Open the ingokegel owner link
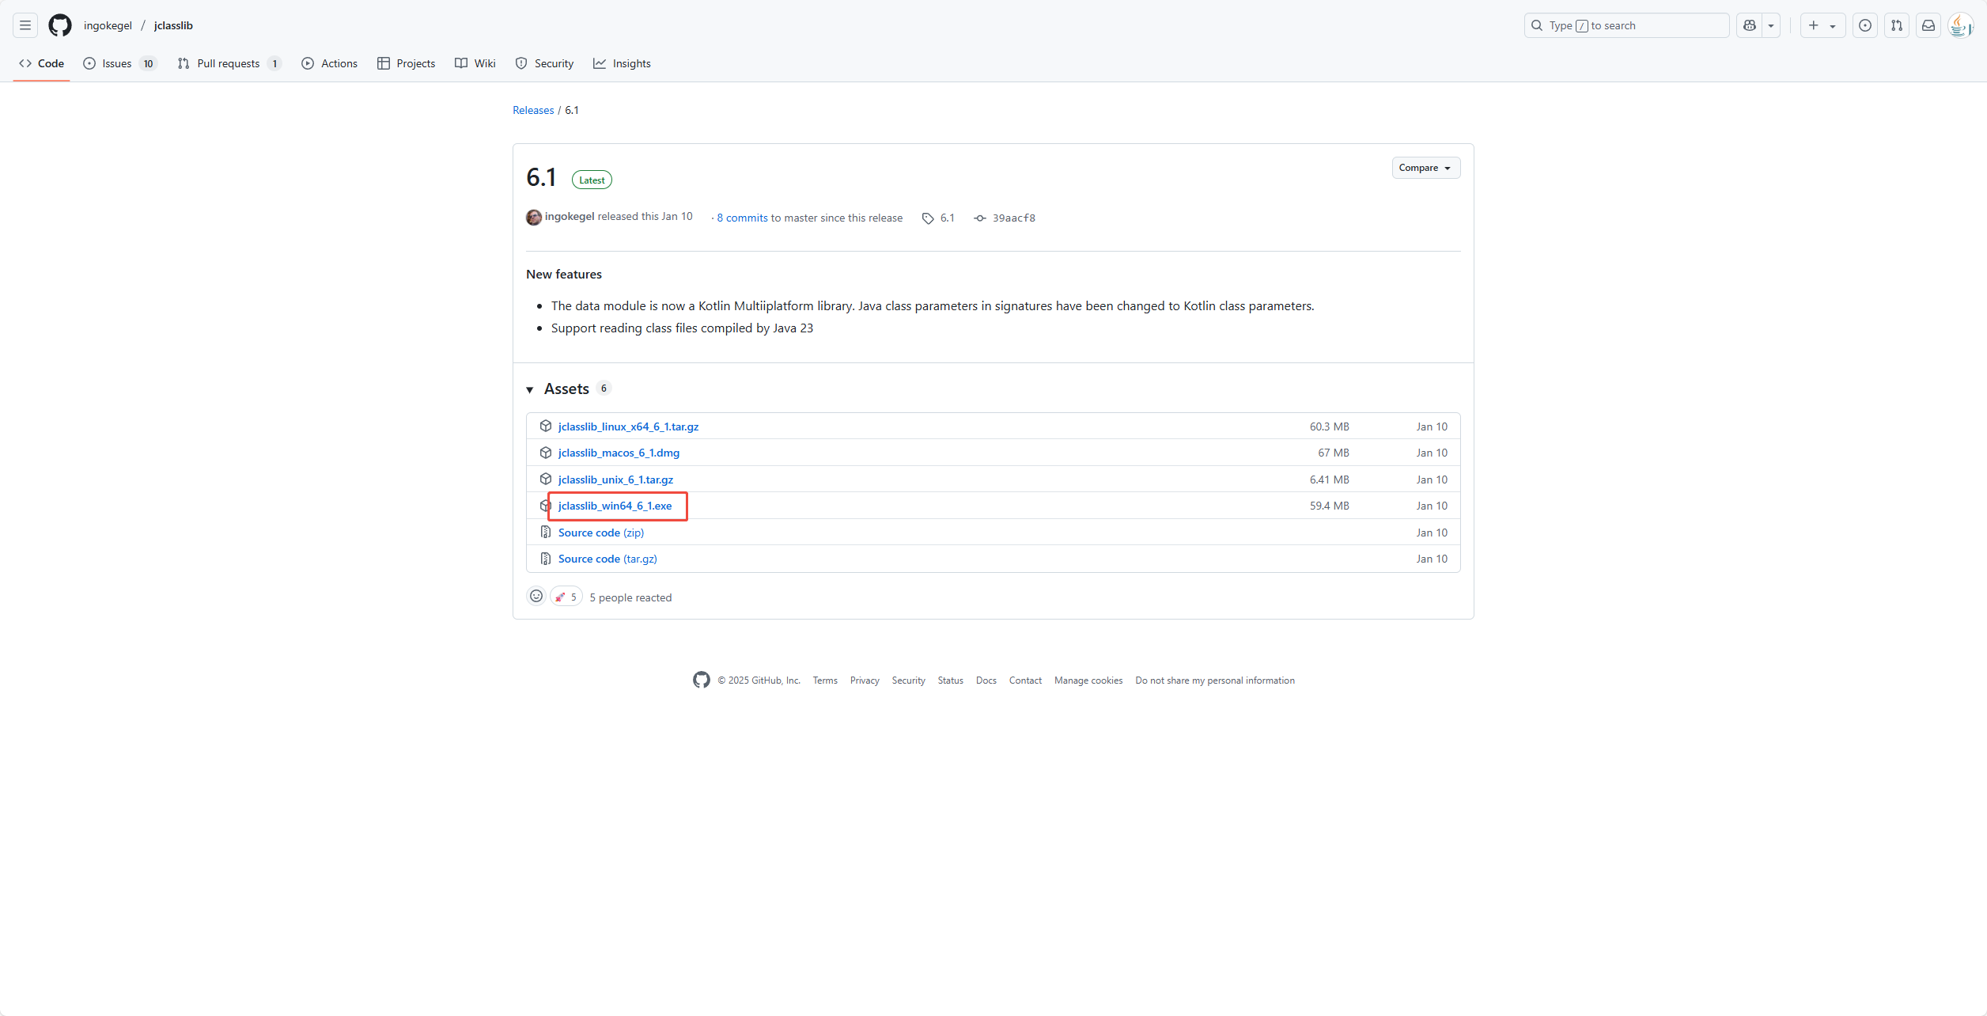The width and height of the screenshot is (1987, 1016). [108, 25]
